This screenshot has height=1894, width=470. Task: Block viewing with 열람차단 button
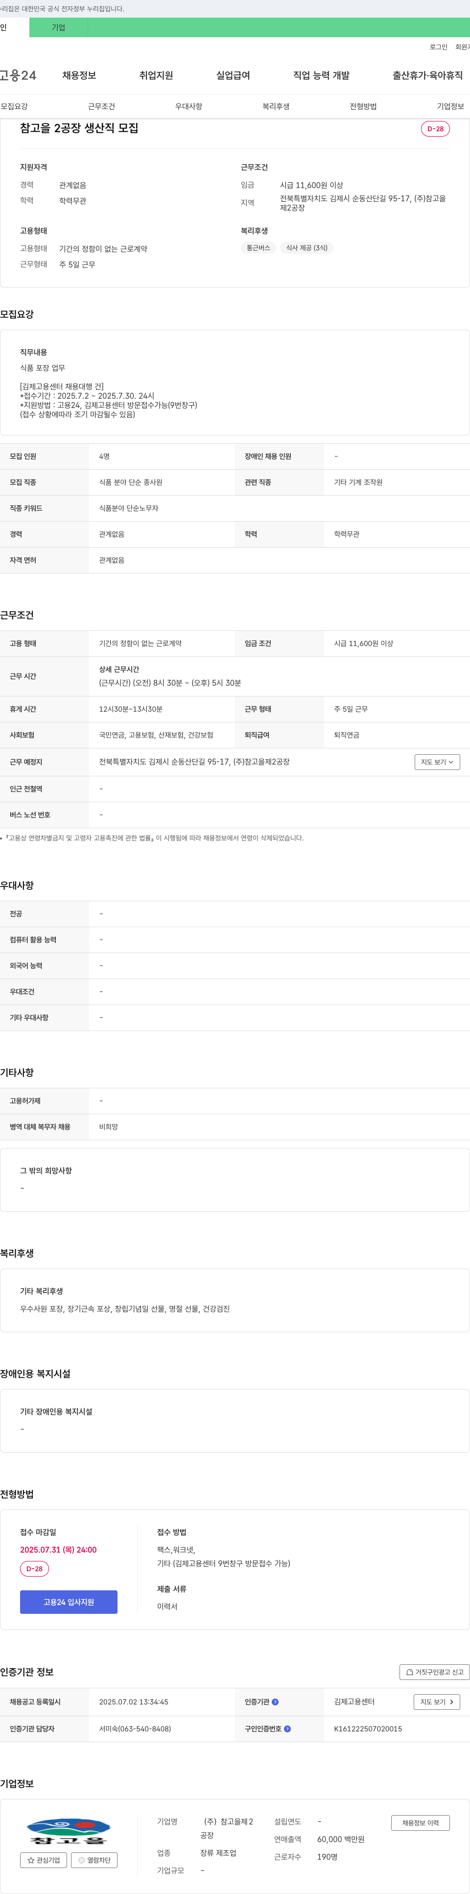point(94,1860)
